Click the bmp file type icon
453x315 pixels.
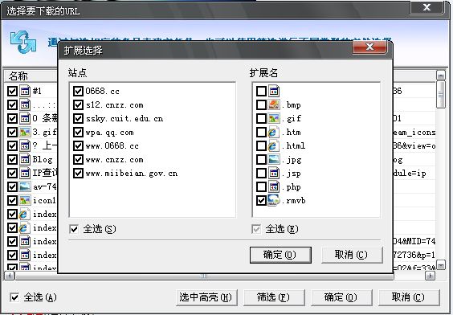pyautogui.click(x=274, y=104)
